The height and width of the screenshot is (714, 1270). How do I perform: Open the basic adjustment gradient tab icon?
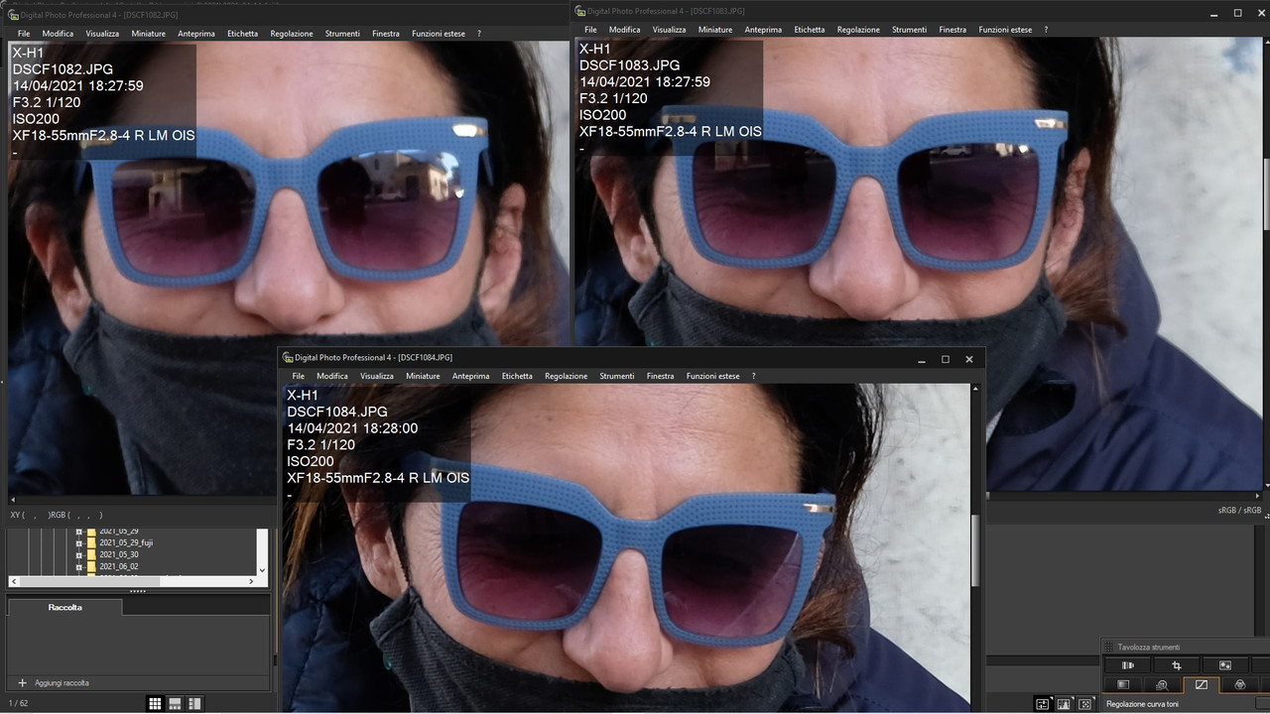[1123, 684]
